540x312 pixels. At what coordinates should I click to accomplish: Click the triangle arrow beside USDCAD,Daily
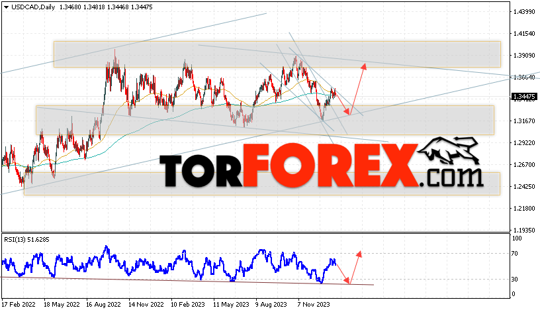click(x=6, y=7)
